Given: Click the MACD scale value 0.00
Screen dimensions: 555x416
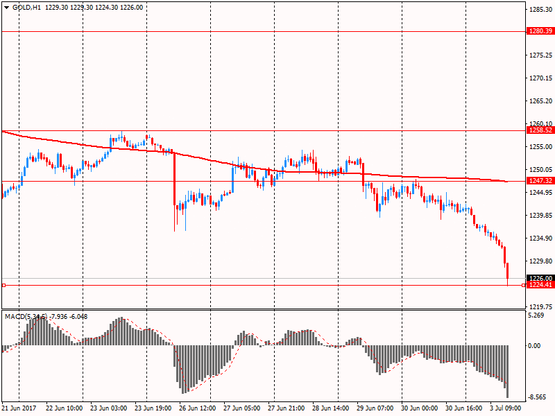Looking at the screenshot, I should coord(534,345).
